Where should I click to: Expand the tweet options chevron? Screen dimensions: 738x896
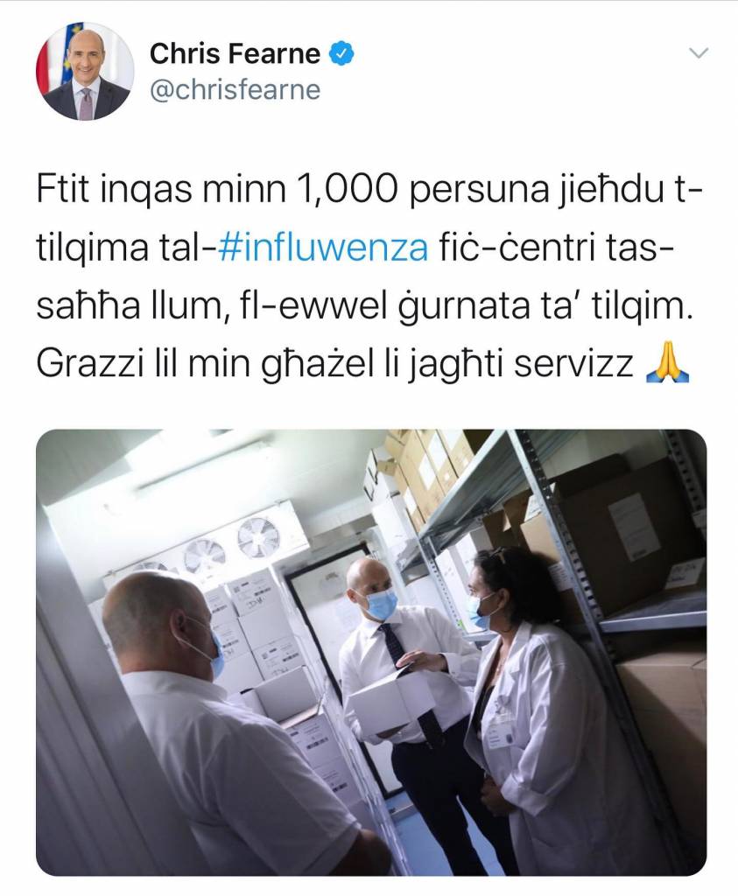(x=699, y=53)
